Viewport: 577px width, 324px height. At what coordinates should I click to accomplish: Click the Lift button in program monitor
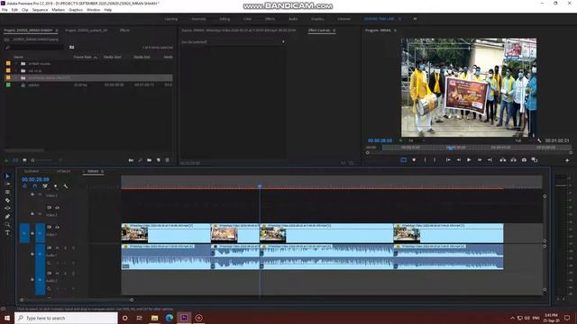(503, 160)
